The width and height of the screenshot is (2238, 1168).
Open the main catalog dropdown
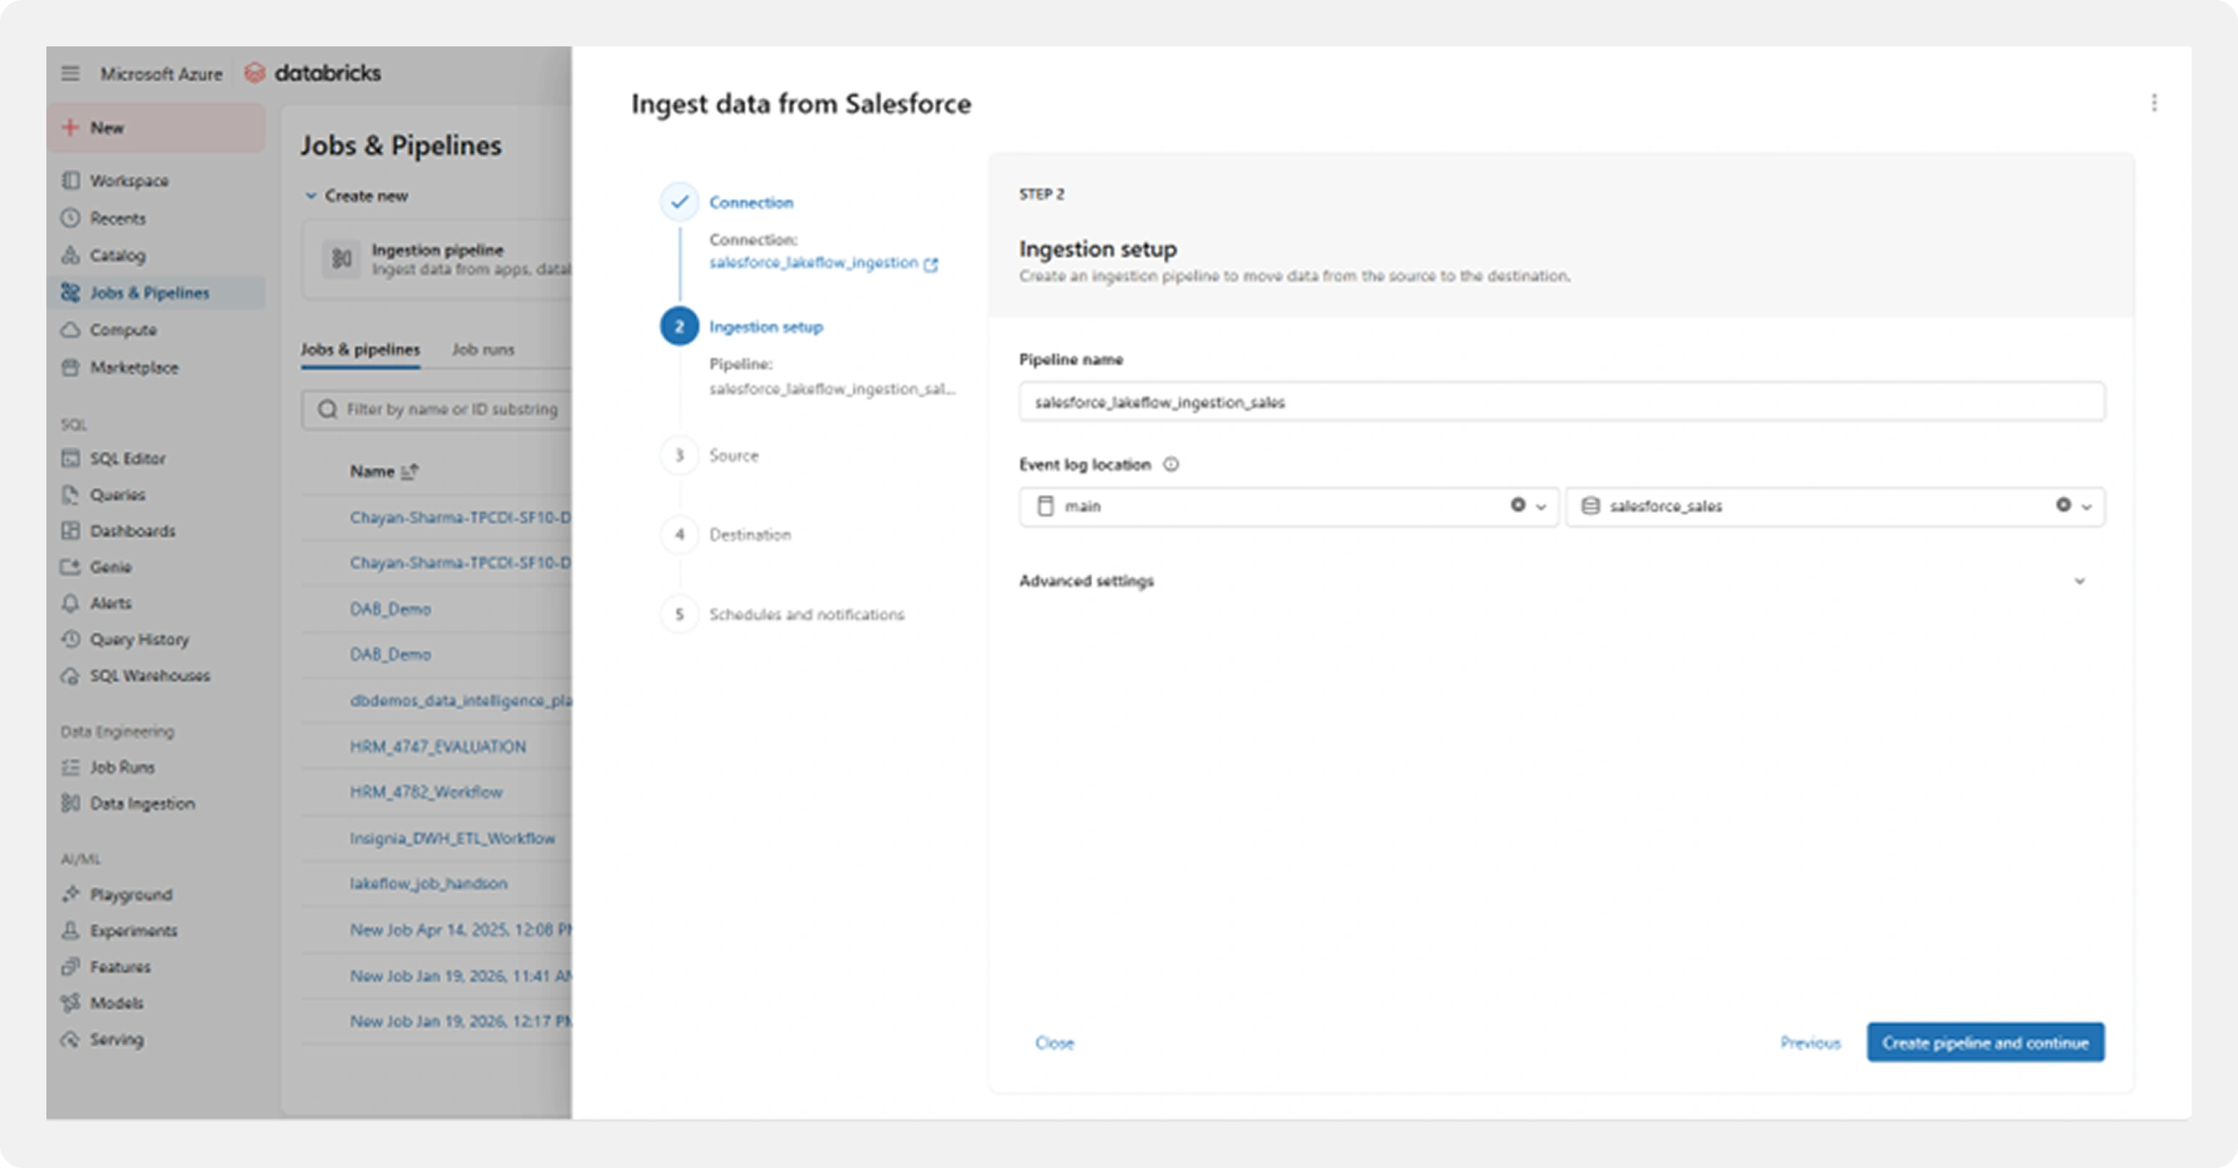(x=1542, y=506)
